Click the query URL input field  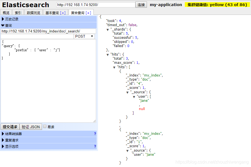click(x=48, y=31)
